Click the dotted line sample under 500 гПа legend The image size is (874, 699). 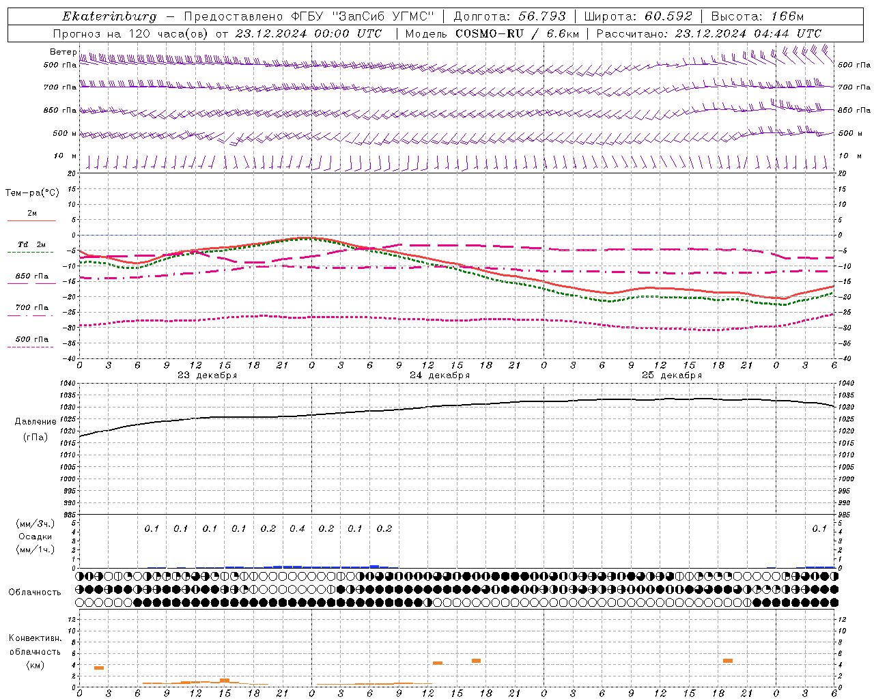(x=30, y=347)
